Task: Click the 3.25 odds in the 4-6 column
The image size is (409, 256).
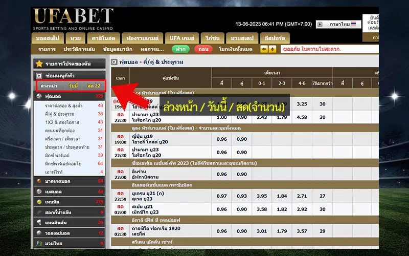Action: click(302, 104)
